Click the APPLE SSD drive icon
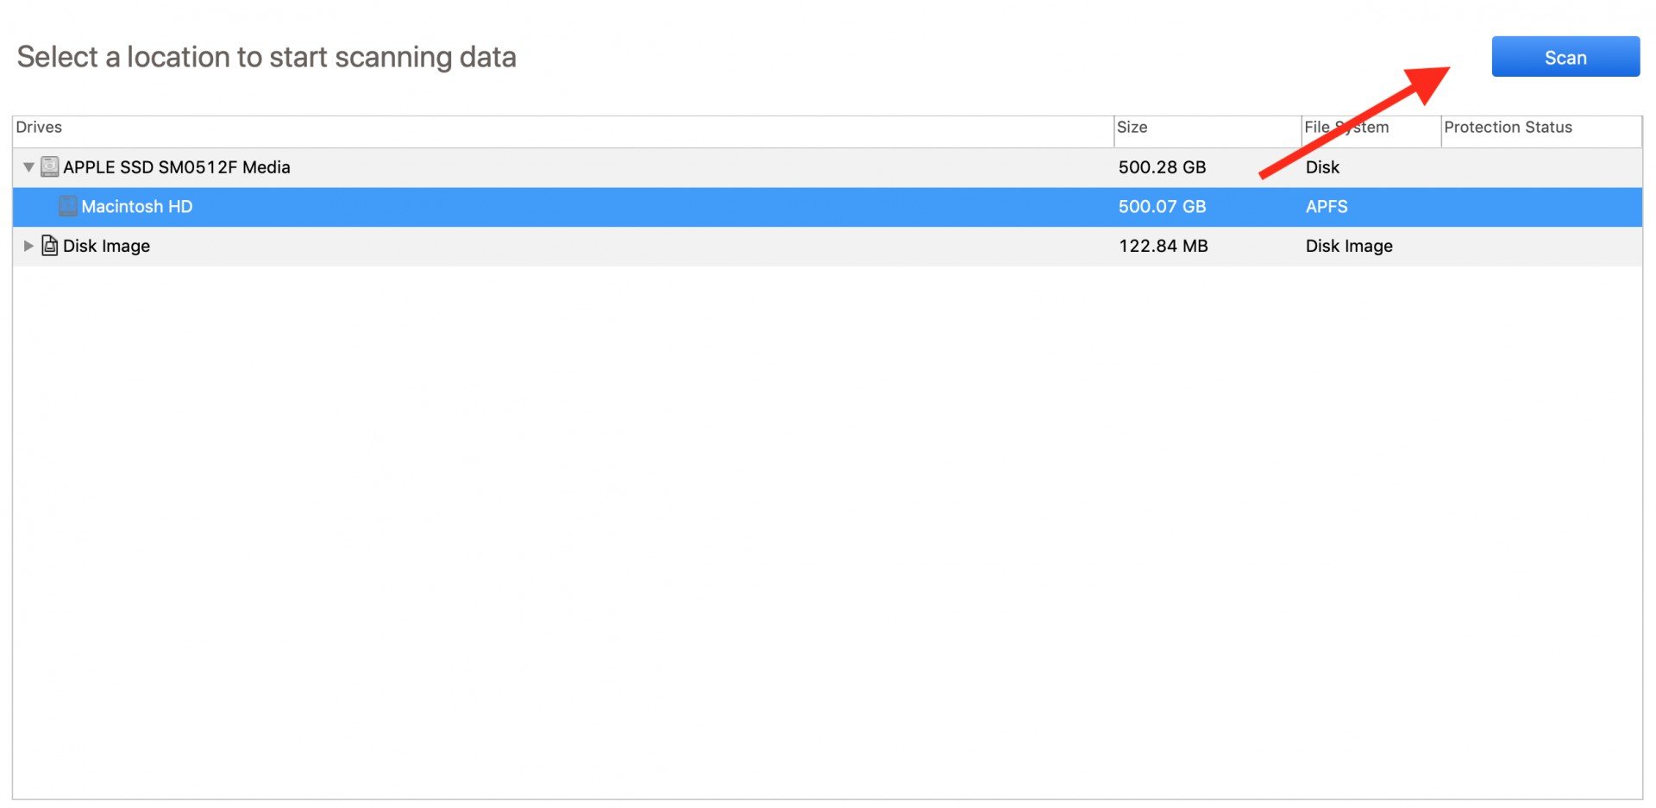Image resolution: width=1656 pixels, height=808 pixels. point(50,166)
